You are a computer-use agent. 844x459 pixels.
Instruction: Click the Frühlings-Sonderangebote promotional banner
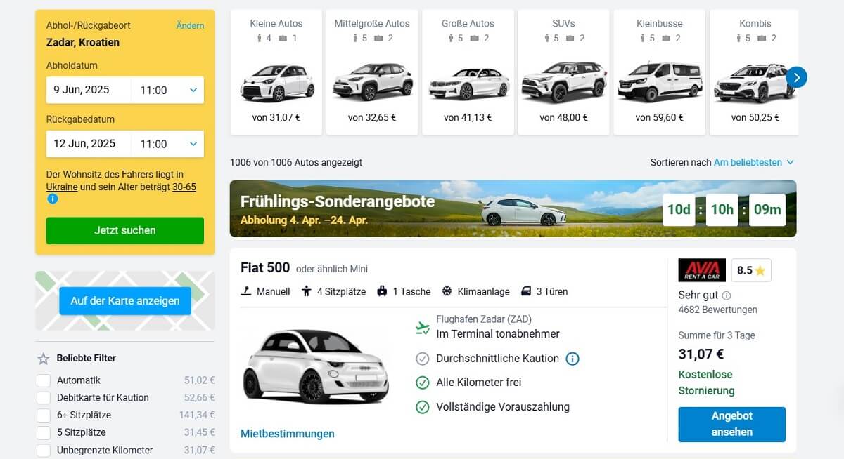[x=513, y=208]
